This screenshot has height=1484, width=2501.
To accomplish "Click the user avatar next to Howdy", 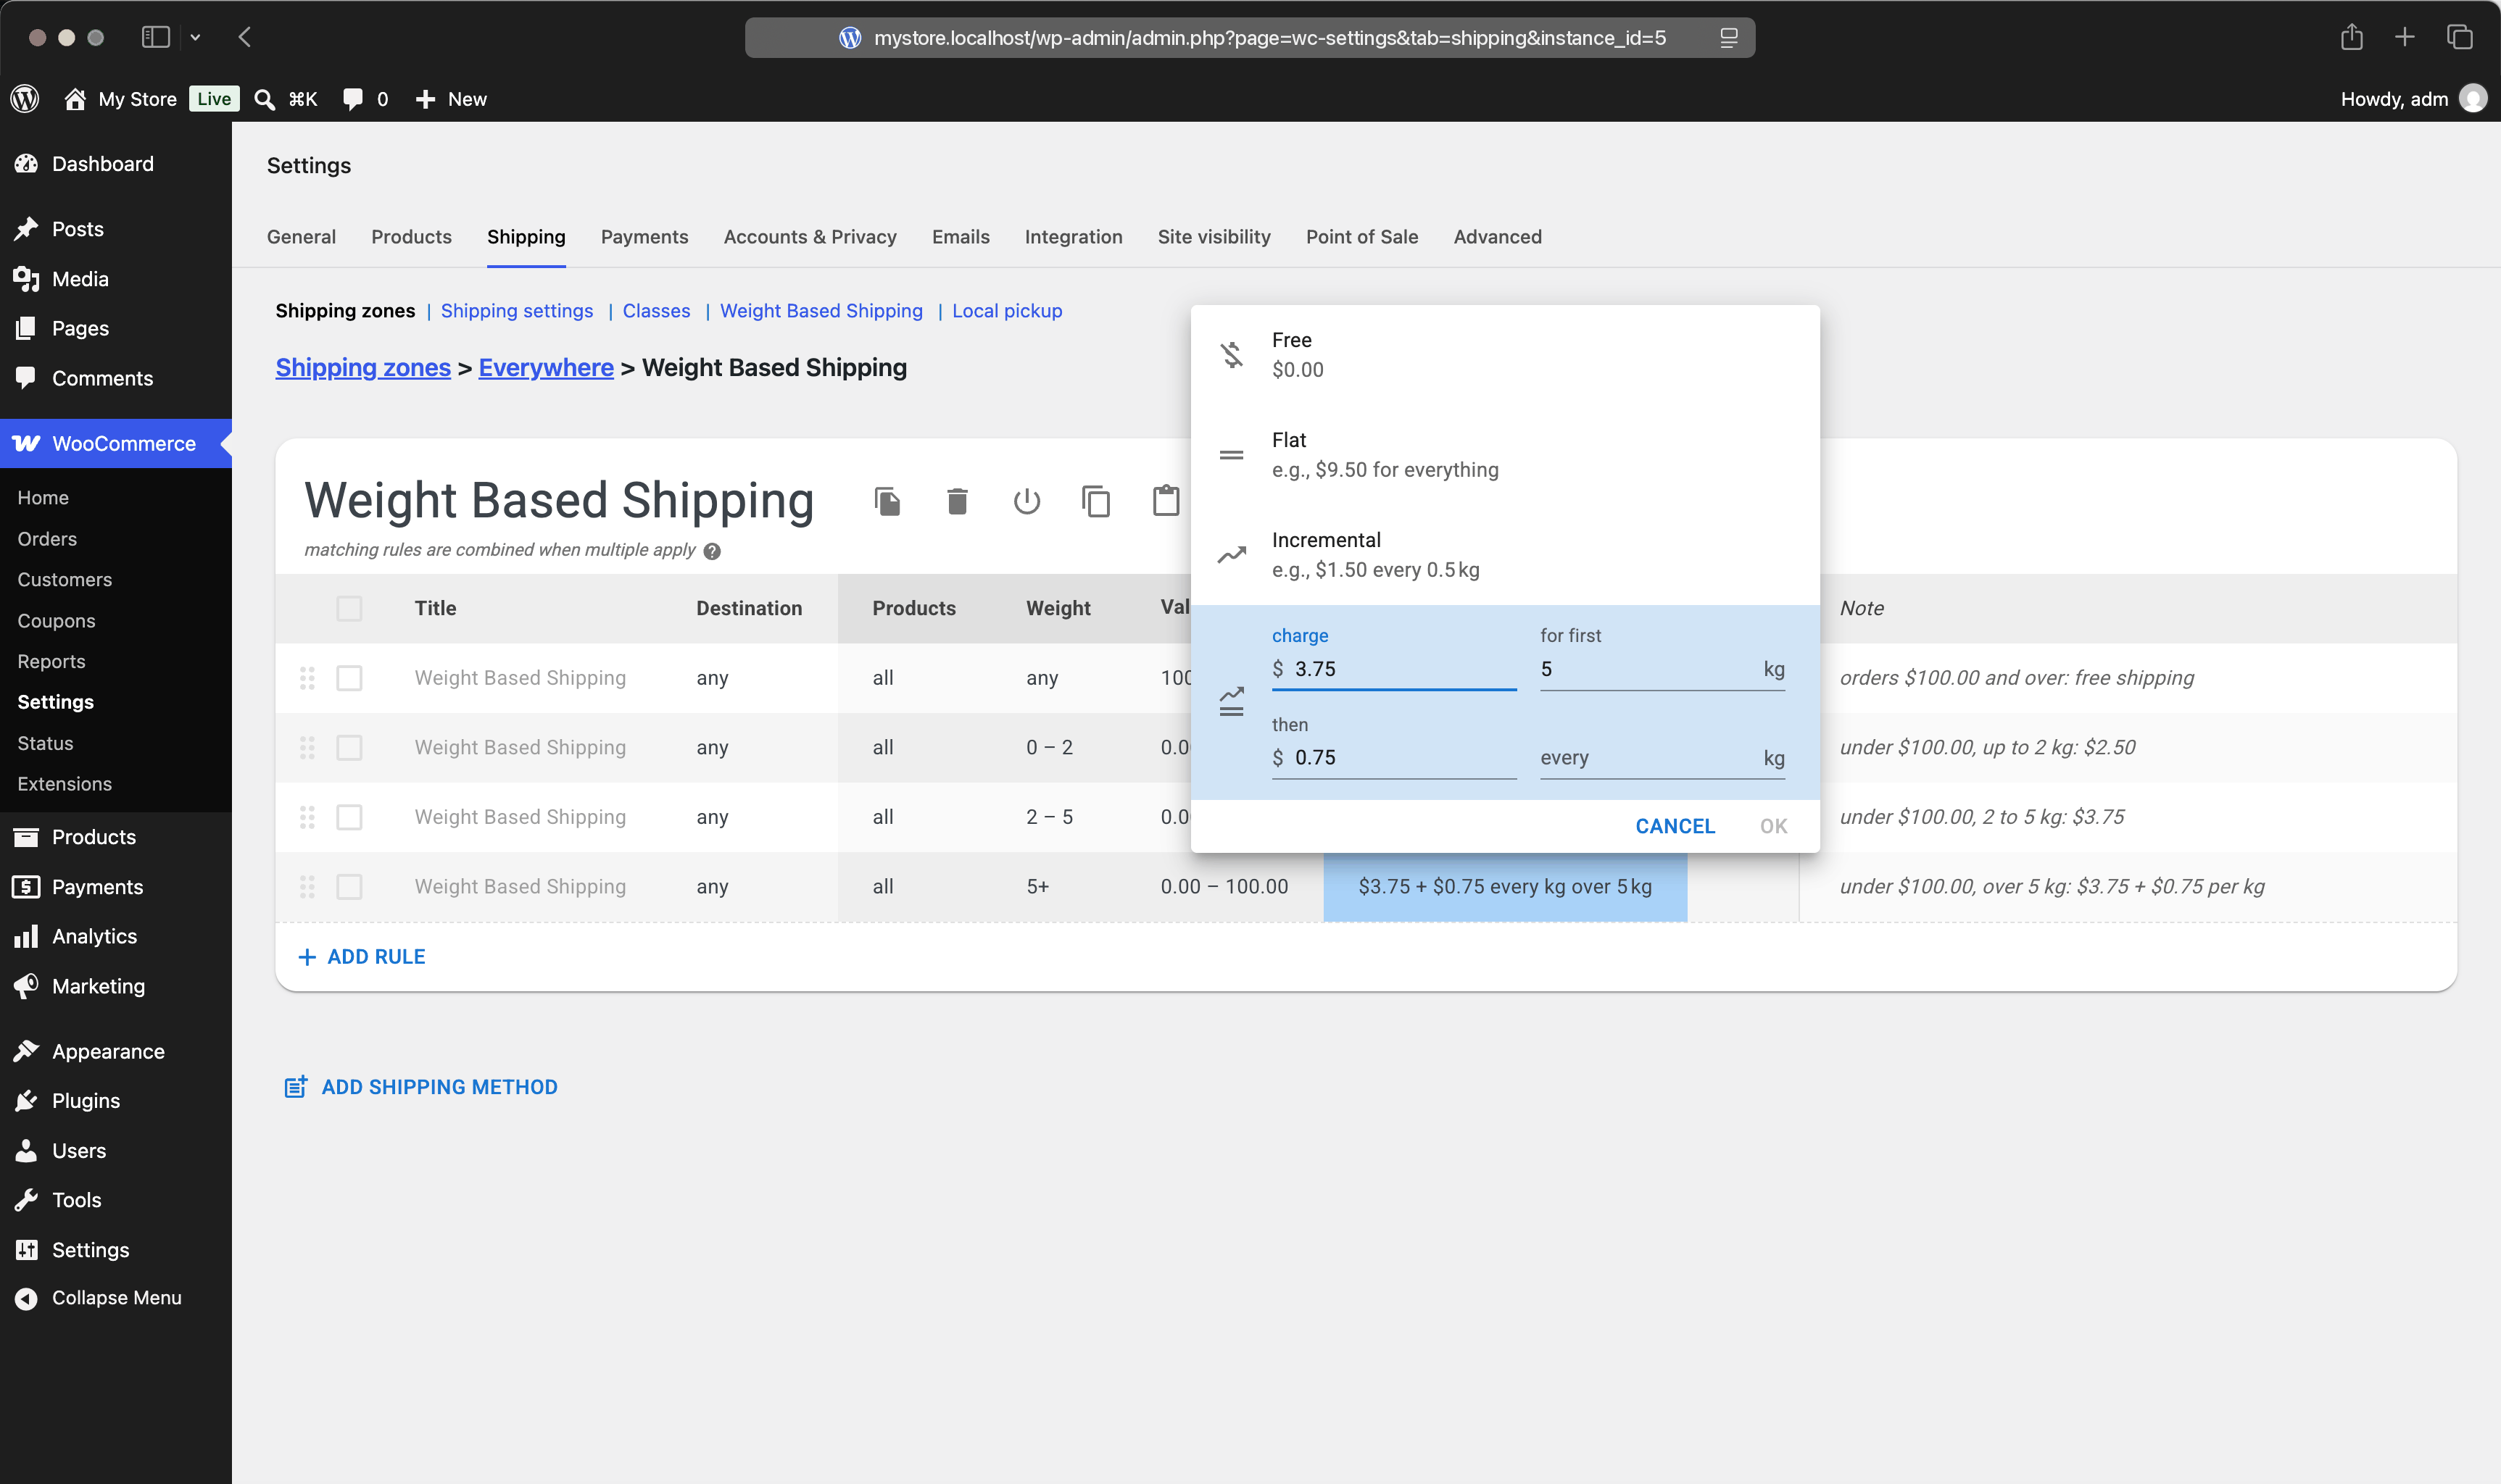I will (x=2473, y=98).
